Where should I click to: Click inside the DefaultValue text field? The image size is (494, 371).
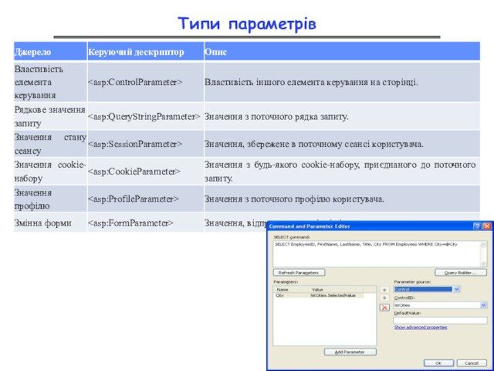(x=440, y=320)
